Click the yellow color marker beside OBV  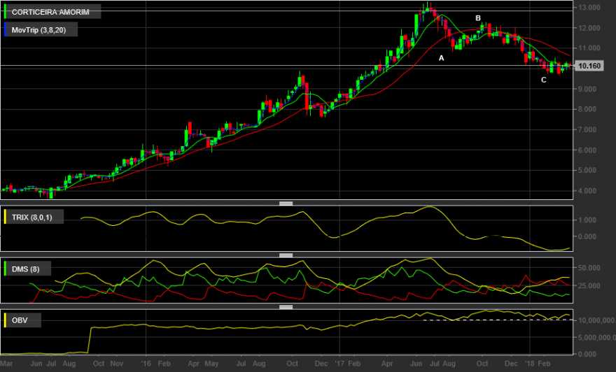click(x=5, y=320)
